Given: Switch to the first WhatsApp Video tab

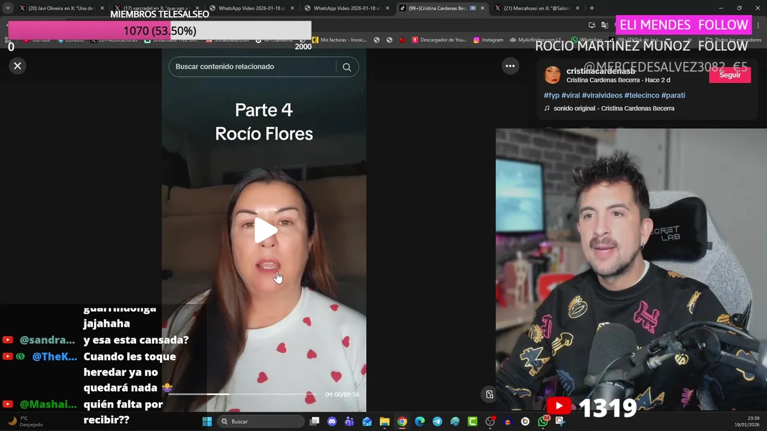Looking at the screenshot, I should pos(252,8).
